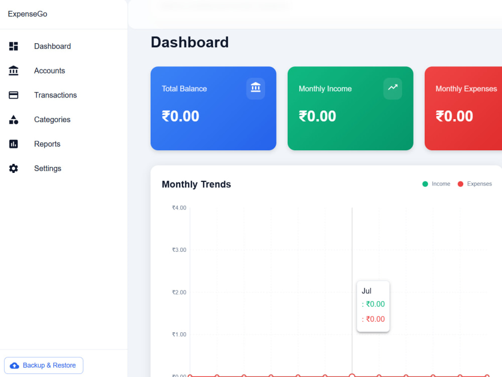This screenshot has height=377, width=502.
Task: Click the ₹3.00 y-axis label
Action: pyautogui.click(x=179, y=250)
